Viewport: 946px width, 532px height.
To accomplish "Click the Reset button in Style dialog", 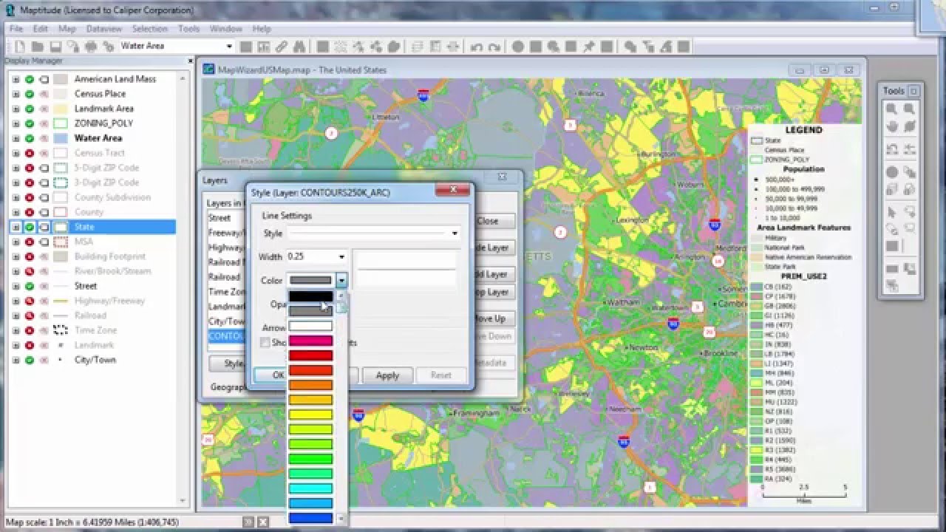I will pos(440,375).
